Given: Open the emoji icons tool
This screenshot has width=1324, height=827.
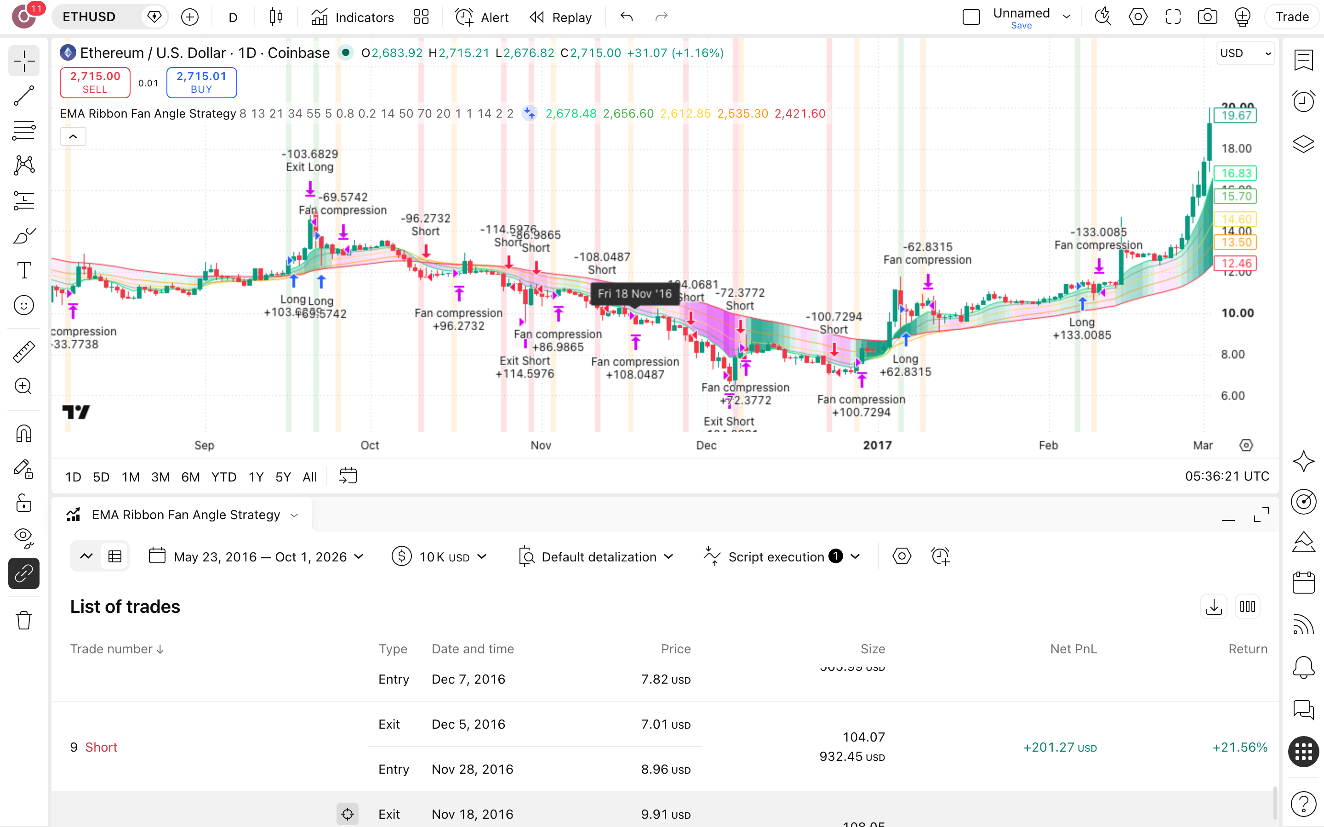Looking at the screenshot, I should click(23, 305).
